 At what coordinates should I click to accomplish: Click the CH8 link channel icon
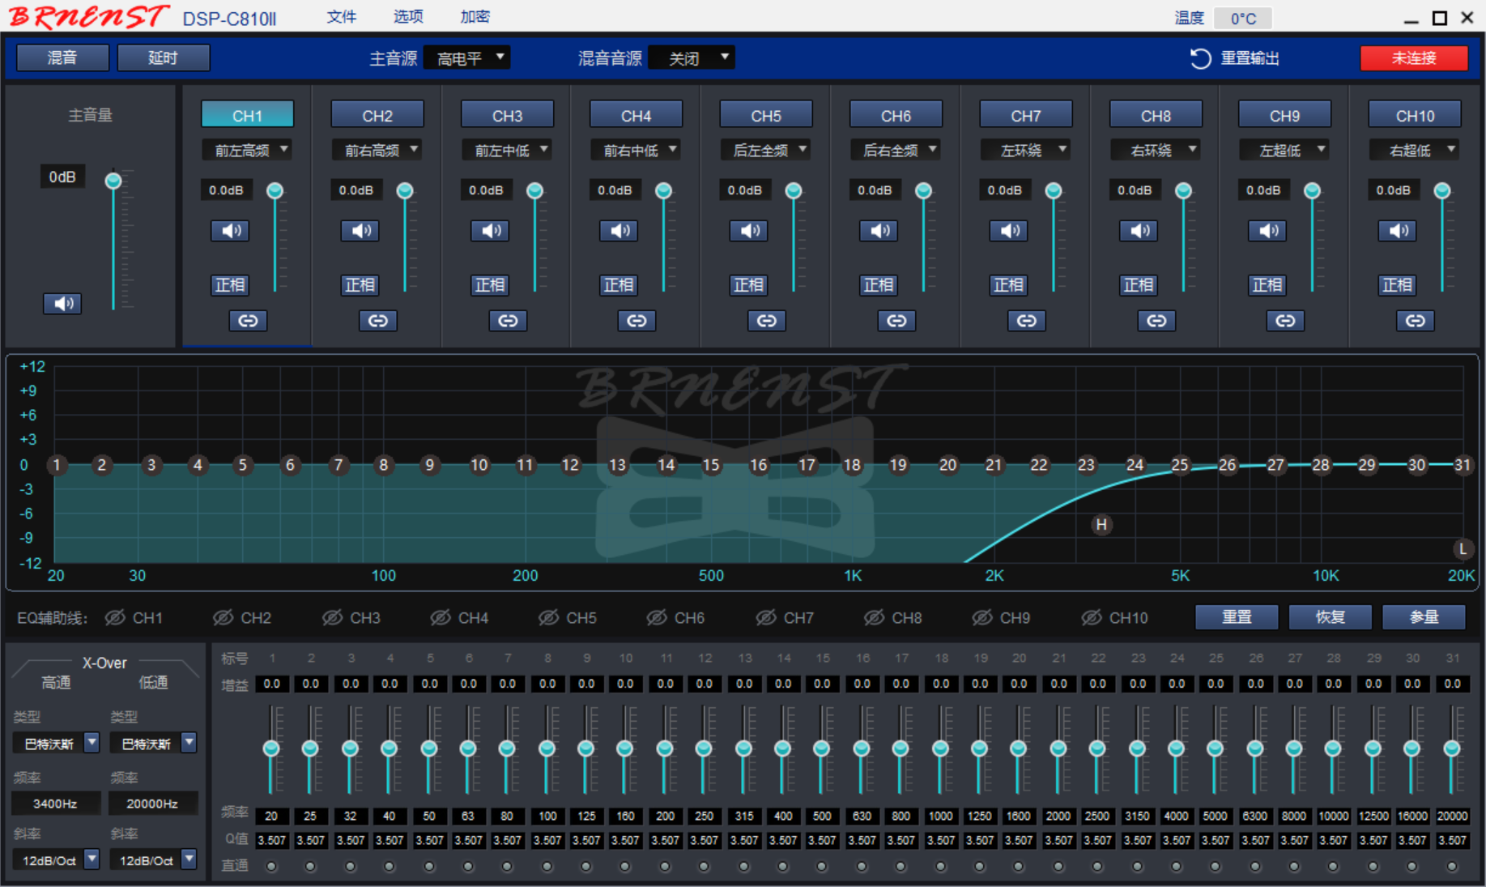(x=1156, y=321)
